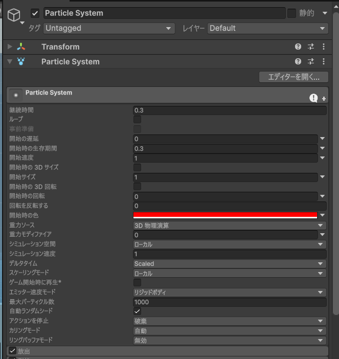Toggle the 静的 static checkbox

pyautogui.click(x=291, y=13)
